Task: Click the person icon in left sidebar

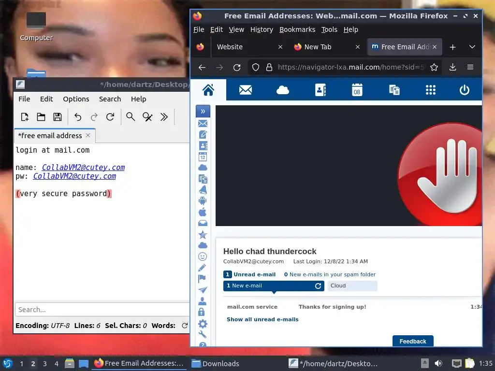Action: [202, 301]
